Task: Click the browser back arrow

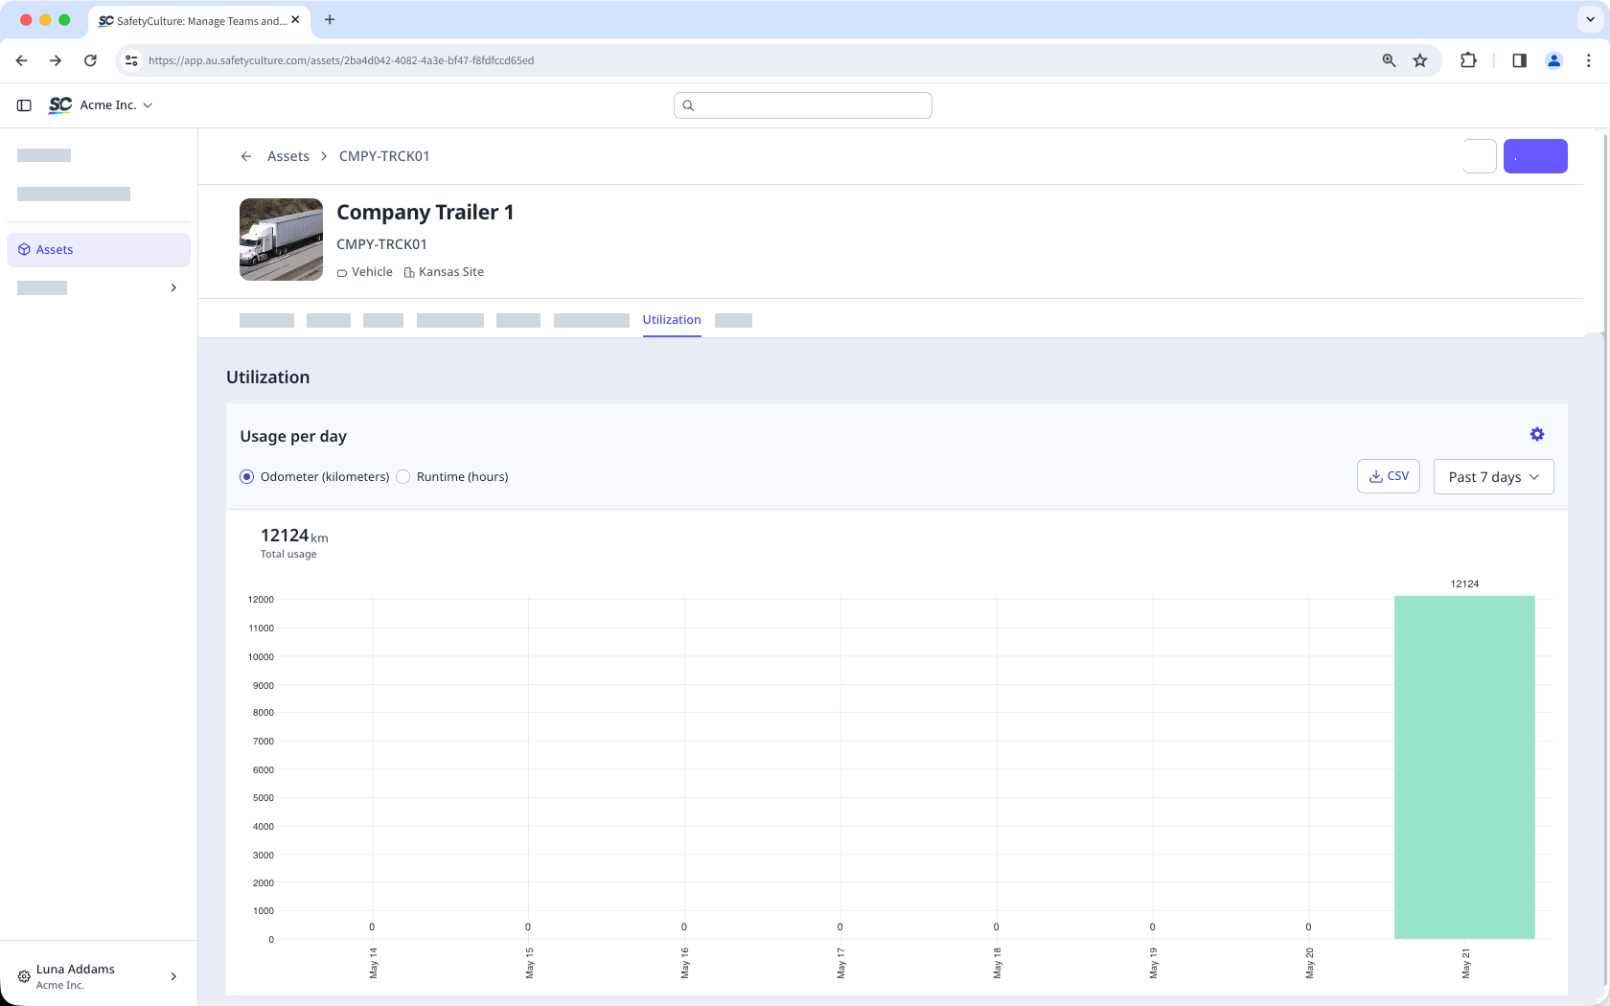Action: click(x=21, y=60)
